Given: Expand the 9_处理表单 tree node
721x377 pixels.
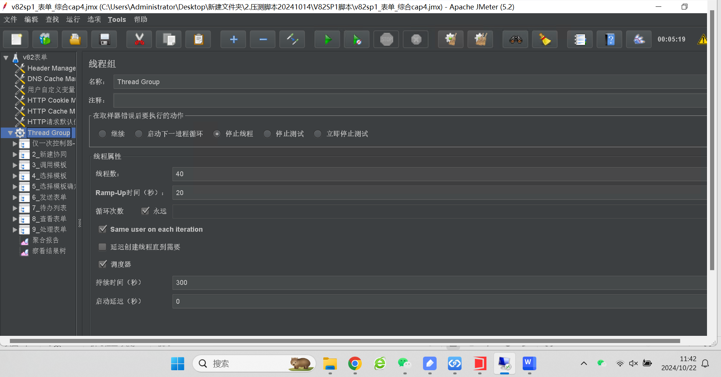Looking at the screenshot, I should pyautogui.click(x=15, y=229).
